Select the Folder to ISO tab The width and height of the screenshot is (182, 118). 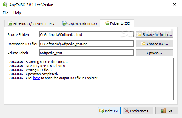pos(117,23)
